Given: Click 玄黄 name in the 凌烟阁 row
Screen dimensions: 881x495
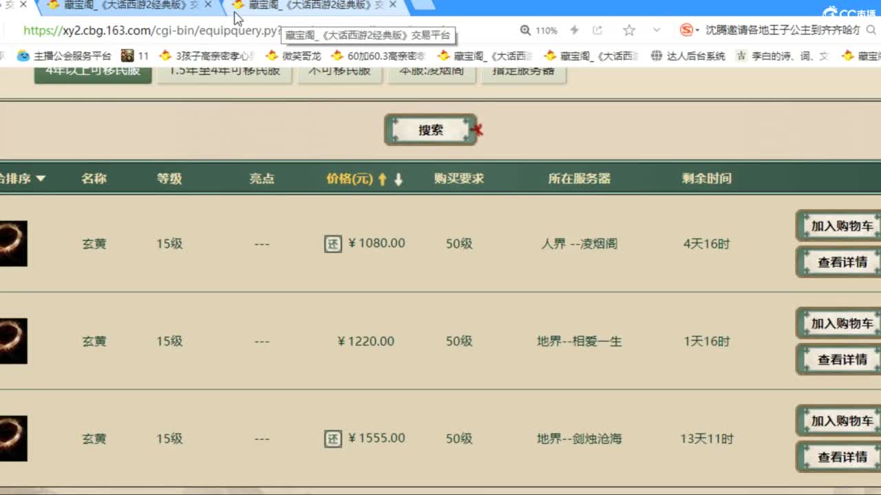Looking at the screenshot, I should (94, 243).
